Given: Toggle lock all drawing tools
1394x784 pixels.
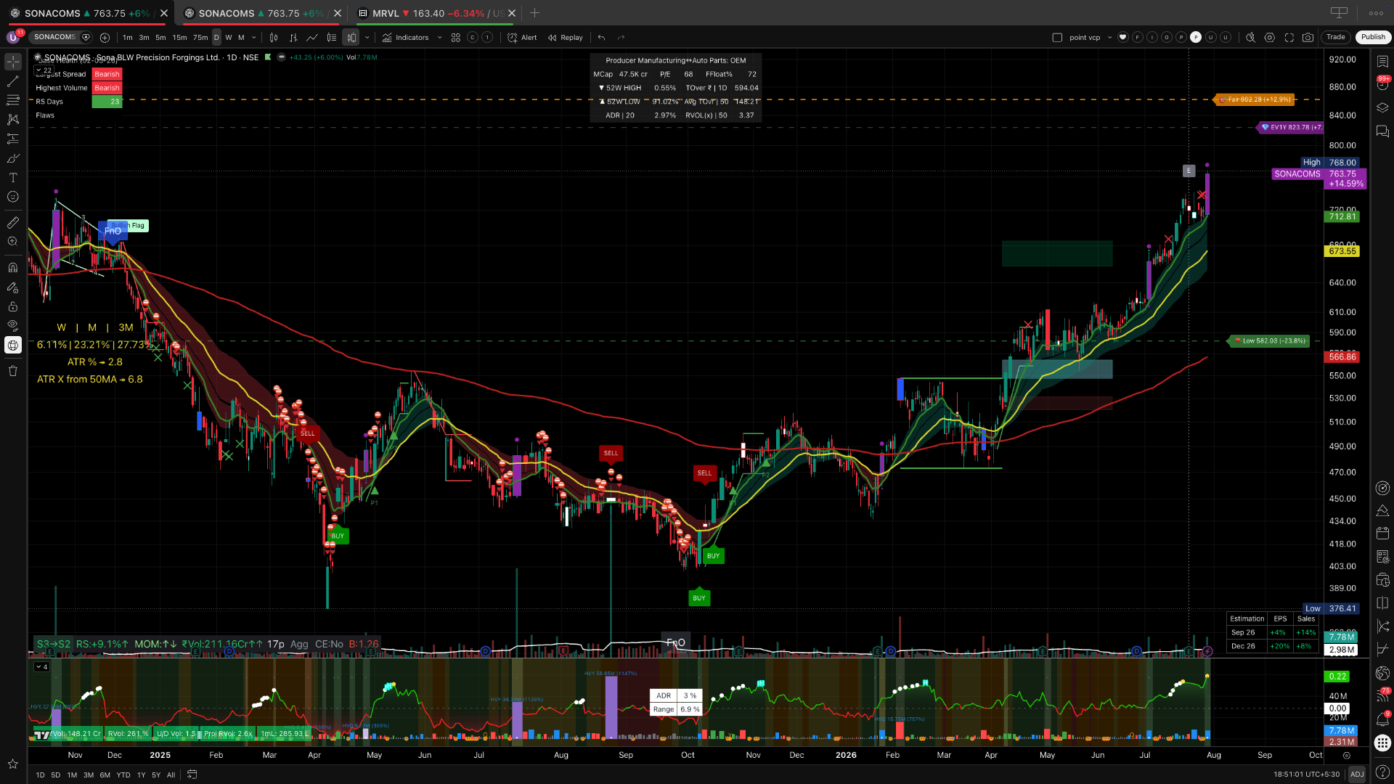Looking at the screenshot, I should [x=13, y=306].
